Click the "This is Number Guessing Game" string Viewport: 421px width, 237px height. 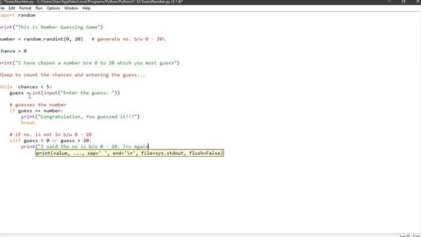pyautogui.click(x=59, y=27)
